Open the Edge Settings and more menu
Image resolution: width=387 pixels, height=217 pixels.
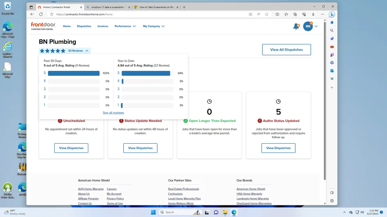coord(322,14)
